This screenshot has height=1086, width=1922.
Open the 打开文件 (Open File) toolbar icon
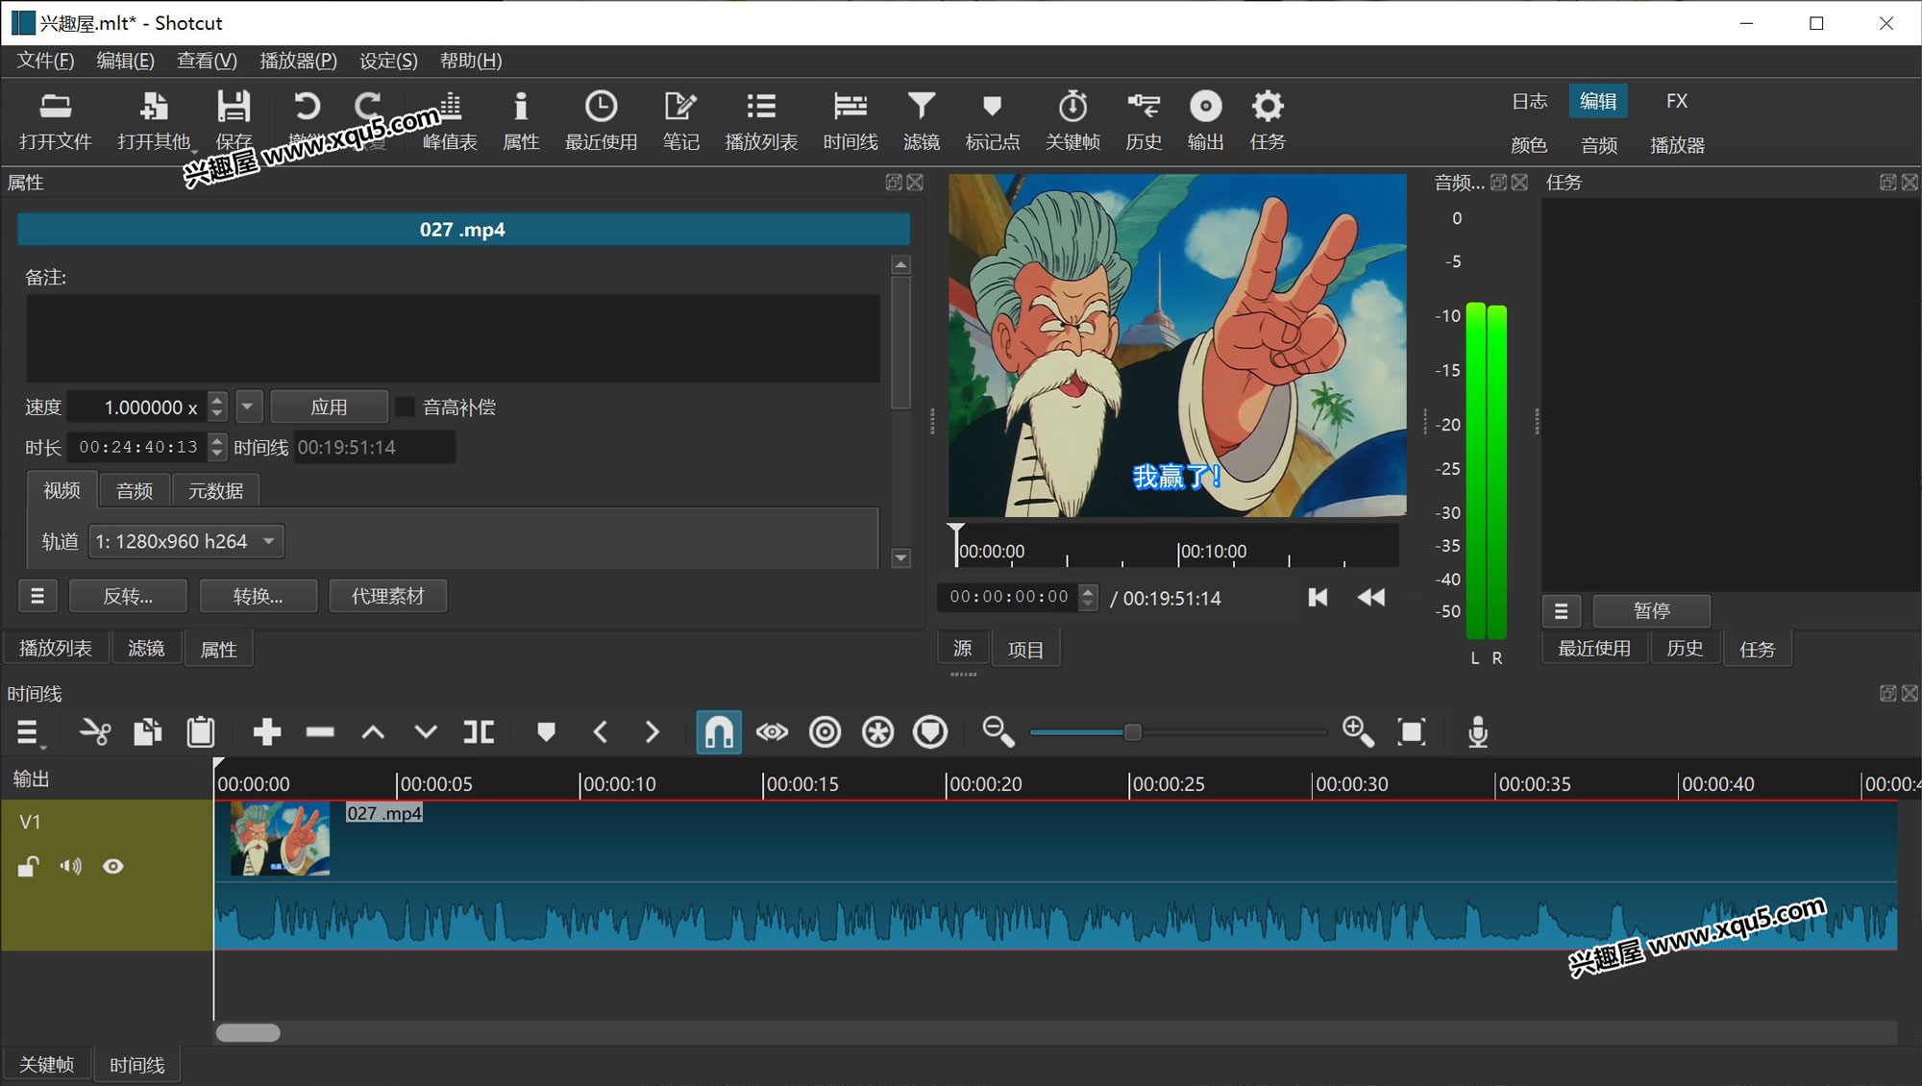[x=55, y=120]
